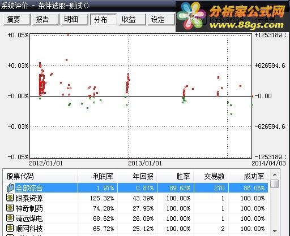Click the list scrollbar up arrow

coord(275,174)
